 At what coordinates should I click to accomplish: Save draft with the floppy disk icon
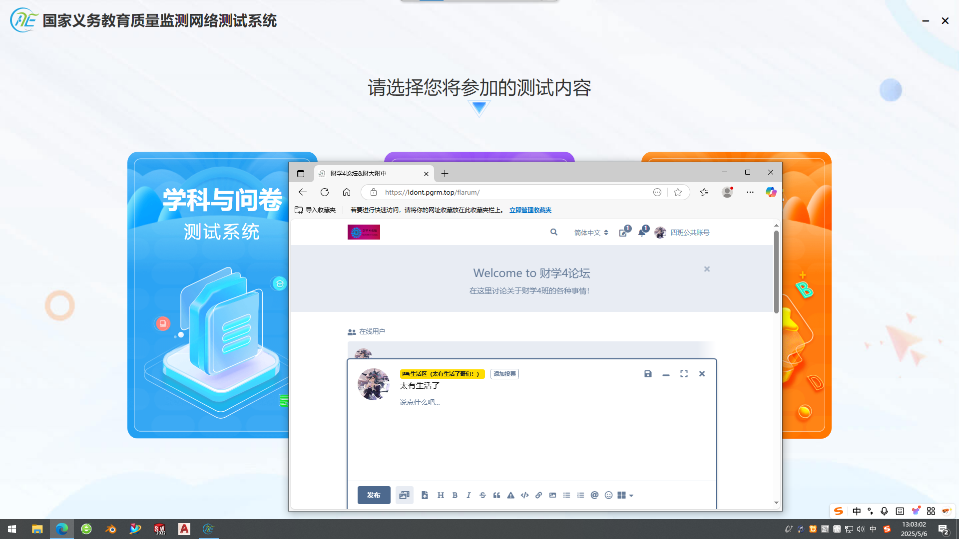point(648,374)
